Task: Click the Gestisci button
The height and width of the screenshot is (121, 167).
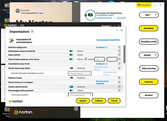Action: [x=149, y=95]
